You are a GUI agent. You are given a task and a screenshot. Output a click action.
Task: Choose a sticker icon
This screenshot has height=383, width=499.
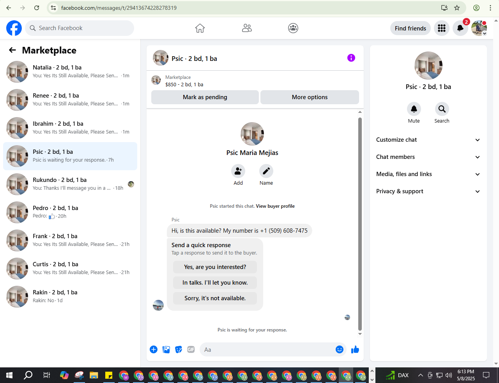click(179, 349)
